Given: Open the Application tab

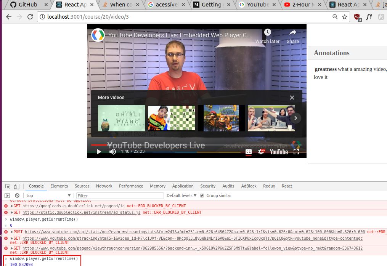Looking at the screenshot, I should click(183, 186).
